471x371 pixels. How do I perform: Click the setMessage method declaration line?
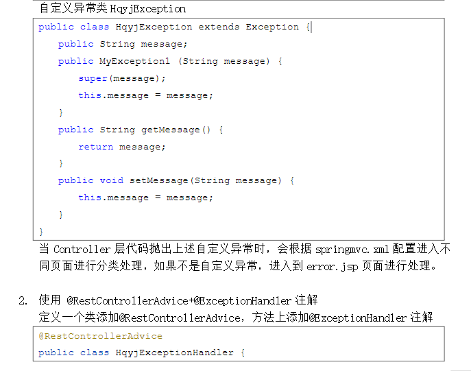176,180
